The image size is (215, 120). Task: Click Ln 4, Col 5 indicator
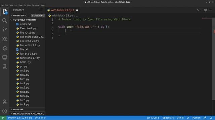[153, 118]
